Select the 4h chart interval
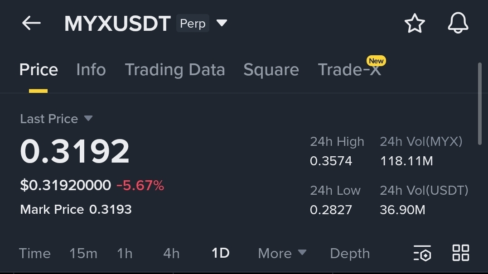Screen dimensions: 488x274 (171, 253)
